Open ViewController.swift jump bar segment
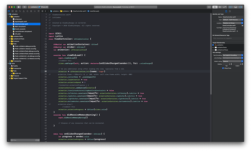The width and height of the screenshot is (251, 151). coord(78,11)
